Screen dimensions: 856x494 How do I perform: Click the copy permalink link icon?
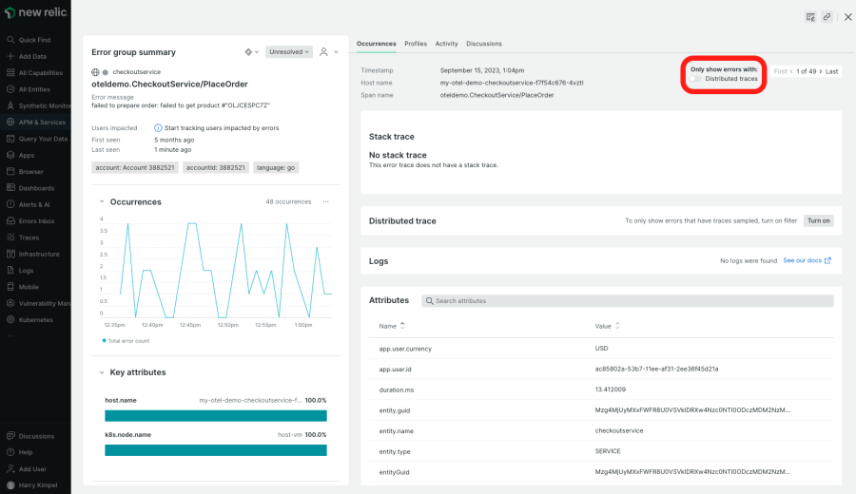point(827,17)
